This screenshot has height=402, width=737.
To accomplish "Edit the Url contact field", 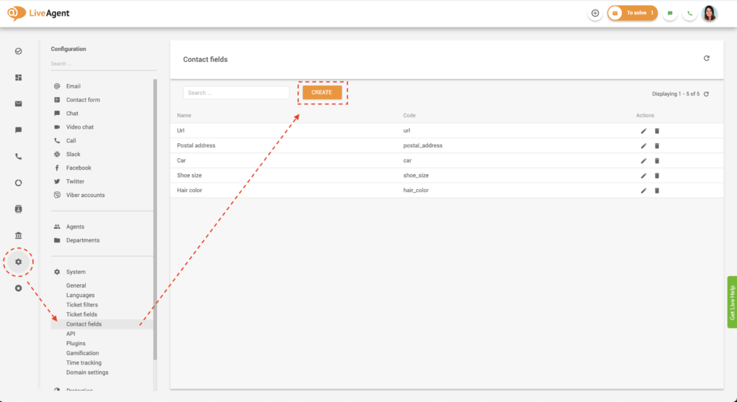I will pos(643,131).
